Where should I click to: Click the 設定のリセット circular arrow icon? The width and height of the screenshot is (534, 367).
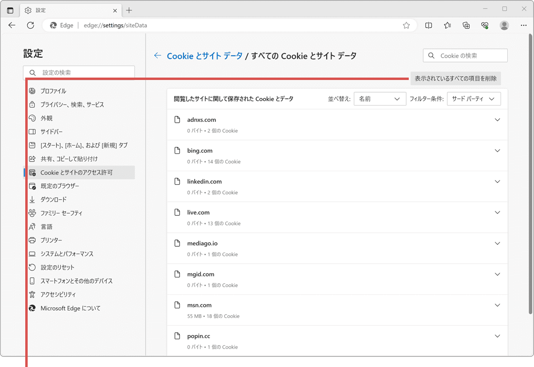tap(32, 267)
